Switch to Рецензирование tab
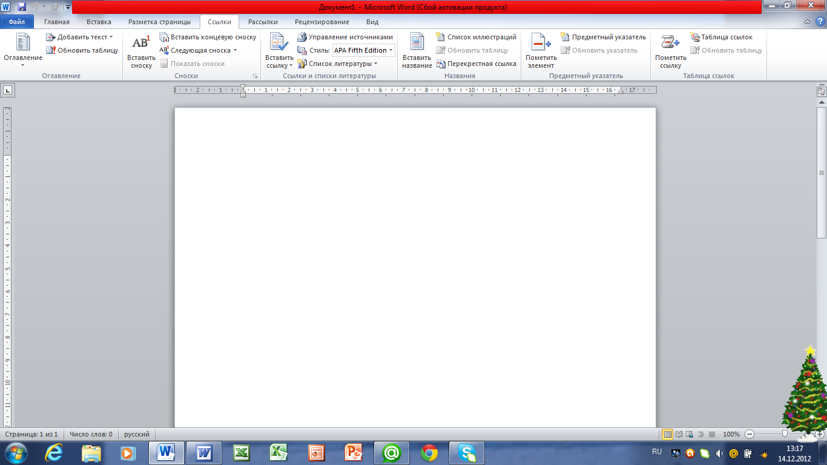The width and height of the screenshot is (827, 465). pos(322,22)
